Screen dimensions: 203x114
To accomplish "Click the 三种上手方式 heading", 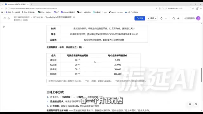I will pyautogui.click(x=55, y=92).
